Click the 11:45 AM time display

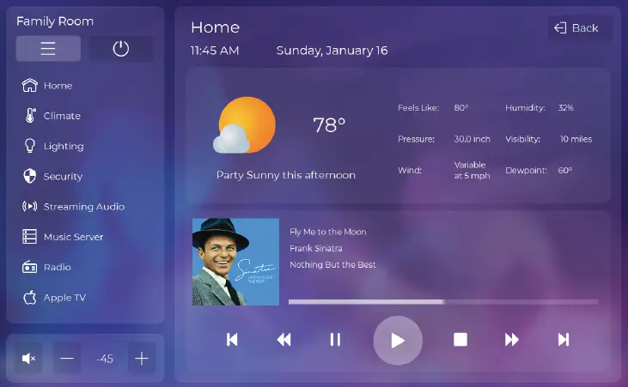coord(215,51)
